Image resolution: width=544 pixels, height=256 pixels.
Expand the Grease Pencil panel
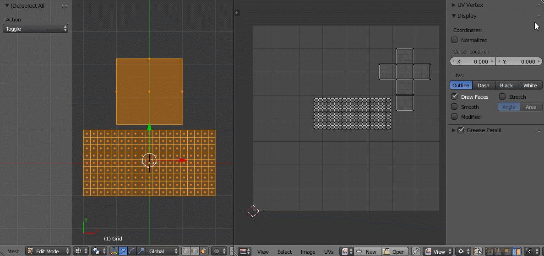tap(454, 130)
